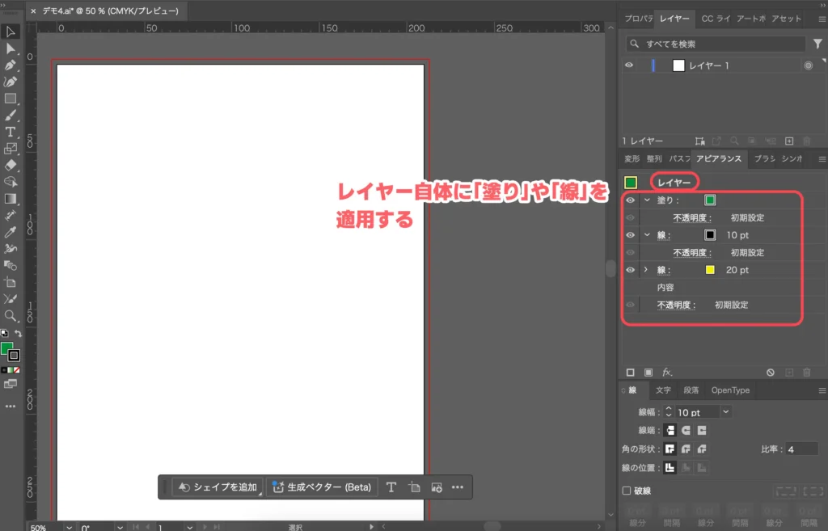This screenshot has height=531, width=828.
Task: Hide the 塗り fill appearance item
Action: coord(630,200)
